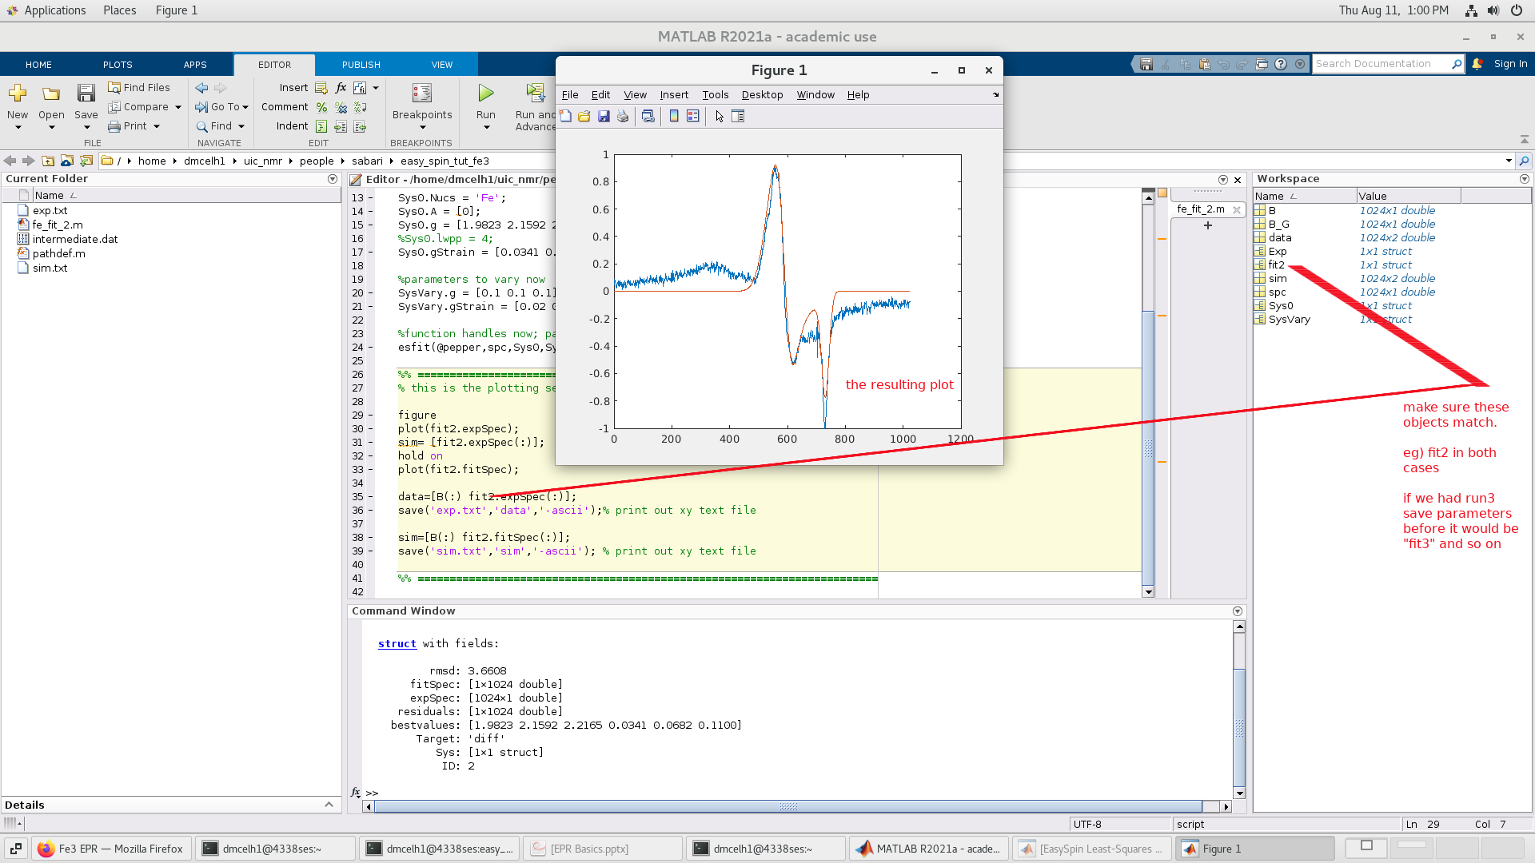Click Link Plot icon in Figure 1 toolbar

pos(648,117)
